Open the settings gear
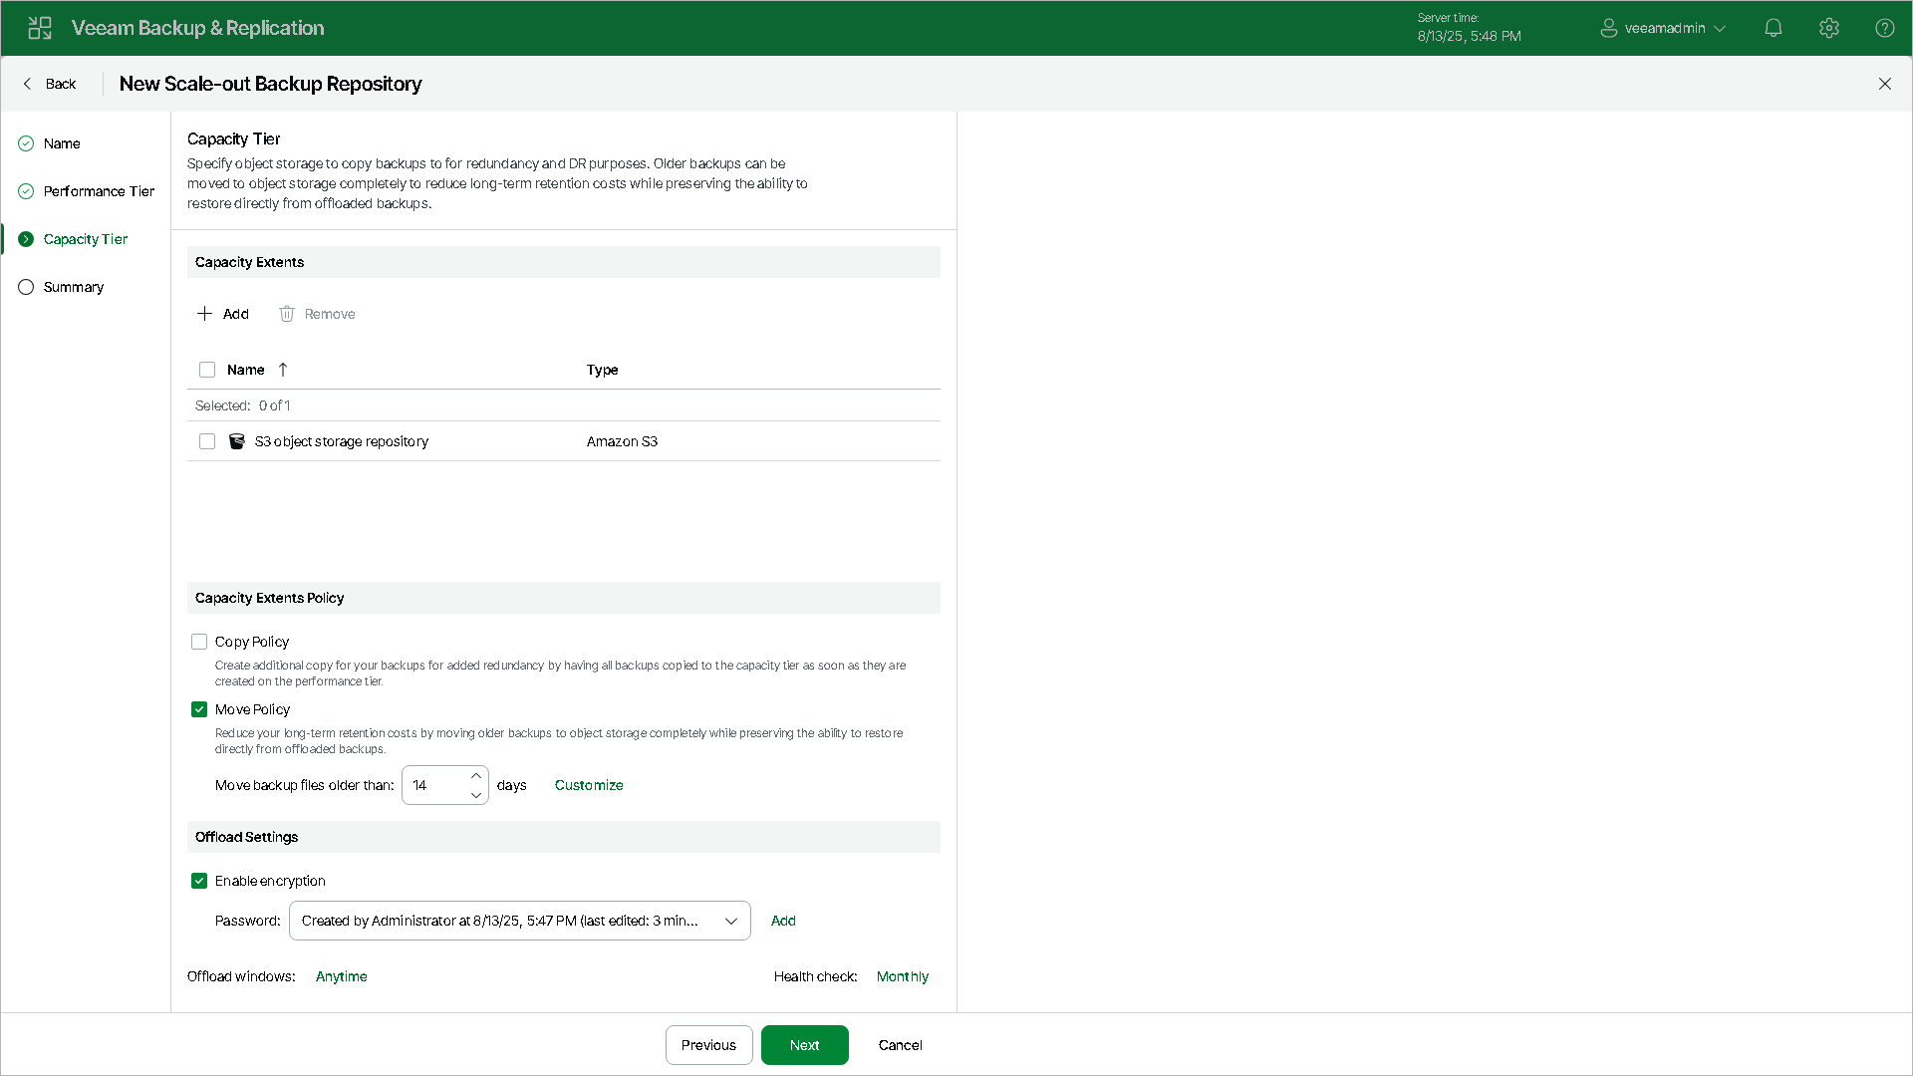Image resolution: width=1913 pixels, height=1076 pixels. [1829, 28]
